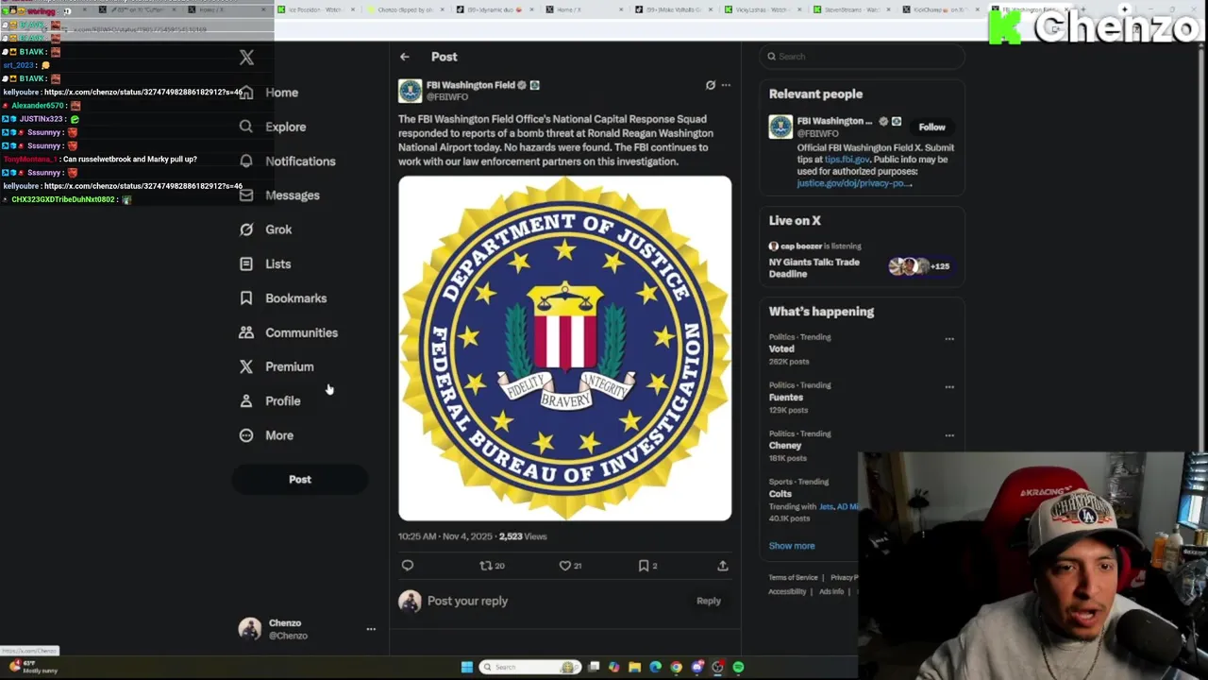Open the FBI seal image
This screenshot has width=1208, height=680.
(564, 348)
